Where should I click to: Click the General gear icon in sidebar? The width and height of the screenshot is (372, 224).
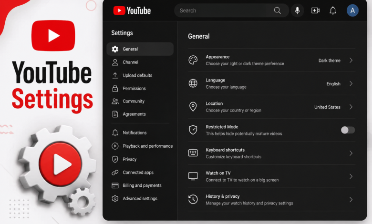[x=115, y=49]
